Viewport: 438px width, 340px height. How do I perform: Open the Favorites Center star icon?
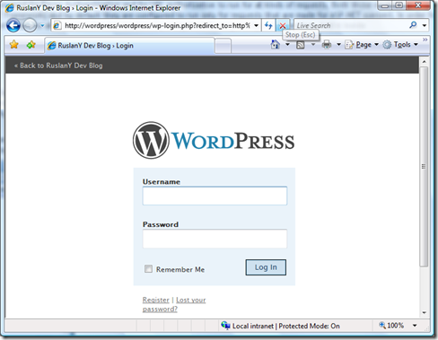[x=13, y=45]
